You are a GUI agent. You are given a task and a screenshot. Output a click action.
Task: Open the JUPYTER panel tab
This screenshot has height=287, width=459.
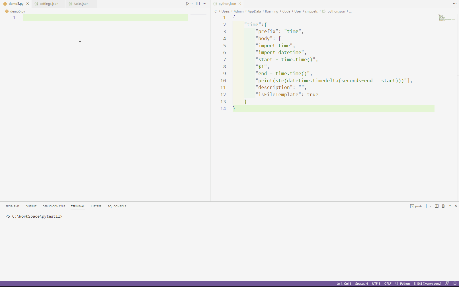click(x=96, y=206)
